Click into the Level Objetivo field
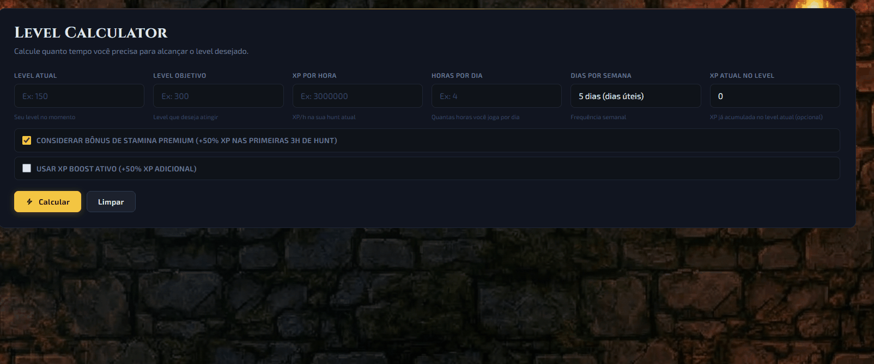Screen dimensions: 874x364 pos(218,96)
